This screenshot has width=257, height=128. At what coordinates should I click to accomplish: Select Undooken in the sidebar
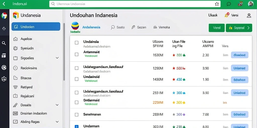tap(36, 26)
